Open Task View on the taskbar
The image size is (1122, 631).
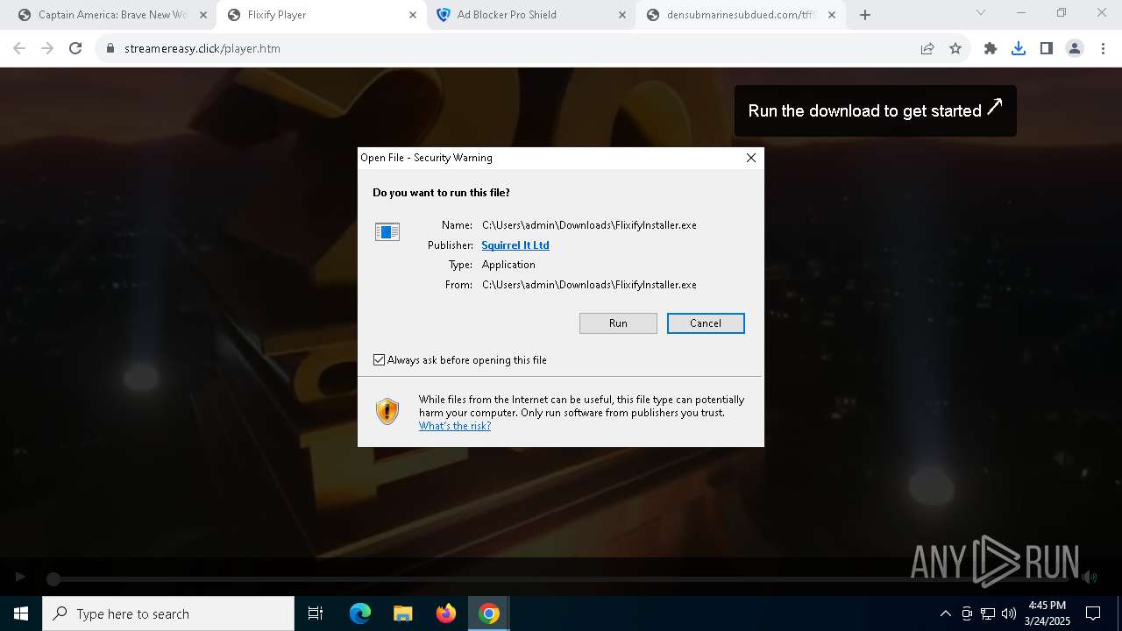click(x=316, y=613)
